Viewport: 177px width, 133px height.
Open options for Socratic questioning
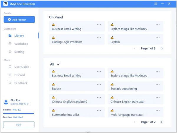point(158,84)
